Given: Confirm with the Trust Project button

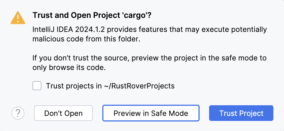Looking at the screenshot, I should pyautogui.click(x=241, y=113).
